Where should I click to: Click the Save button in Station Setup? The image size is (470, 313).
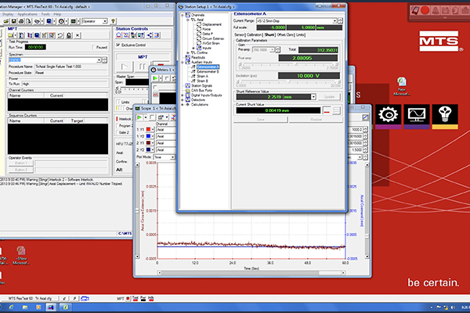(x=261, y=120)
